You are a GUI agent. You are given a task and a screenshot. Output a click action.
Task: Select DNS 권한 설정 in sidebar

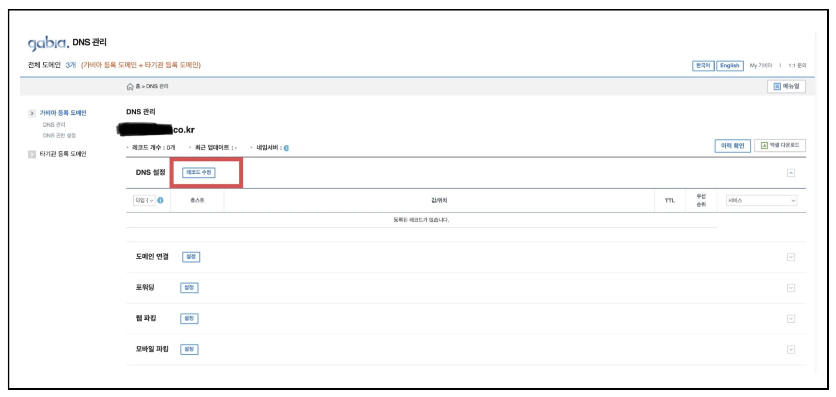point(59,135)
